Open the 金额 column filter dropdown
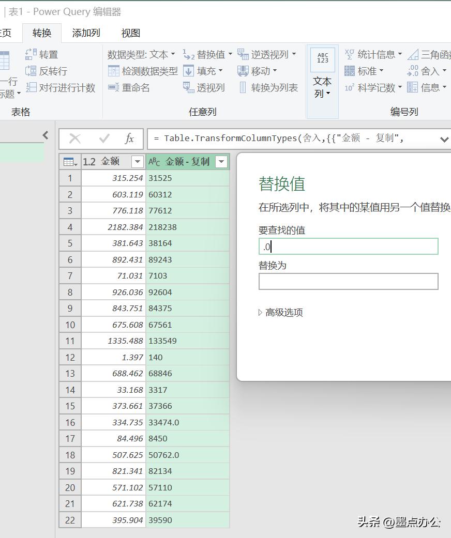Screen dimensions: 451x538 coord(138,161)
